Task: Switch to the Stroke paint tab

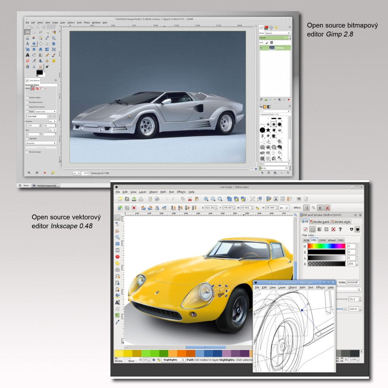Action: pos(320,222)
